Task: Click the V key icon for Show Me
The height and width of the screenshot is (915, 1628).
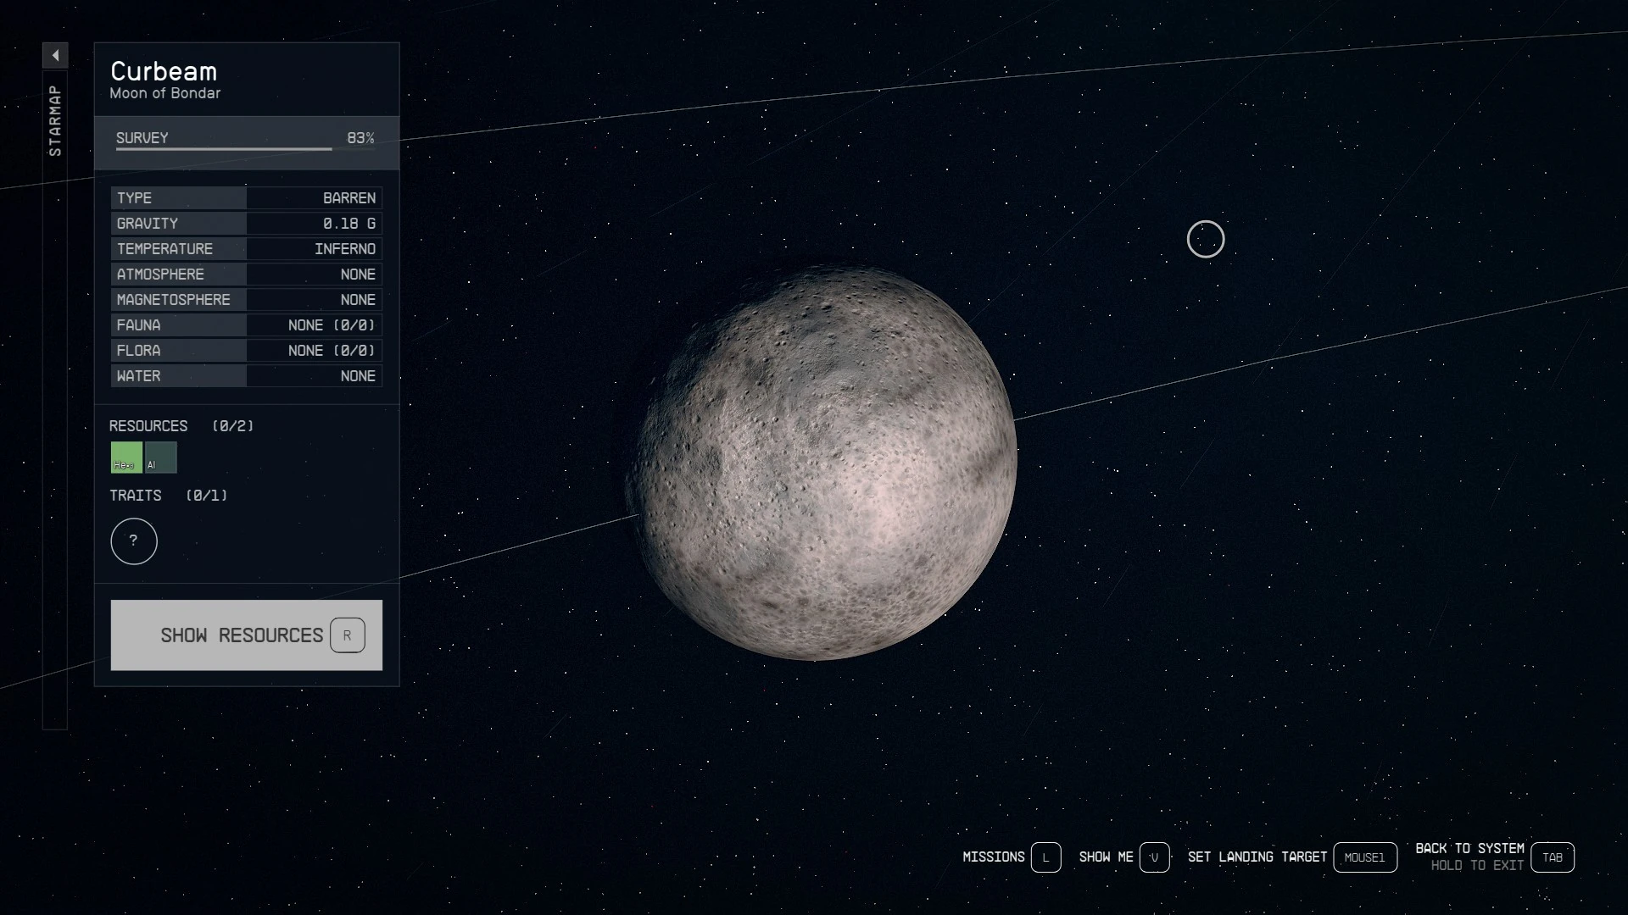Action: pyautogui.click(x=1154, y=857)
